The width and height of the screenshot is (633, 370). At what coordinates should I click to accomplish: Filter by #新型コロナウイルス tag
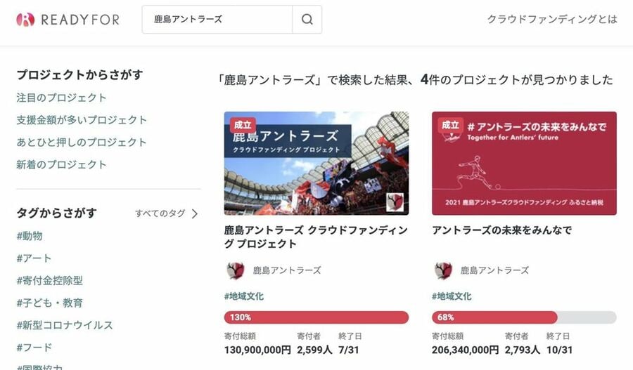click(65, 325)
